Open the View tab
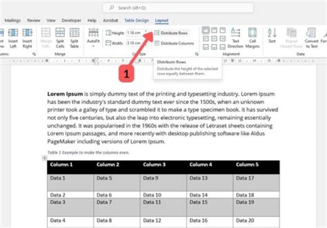 (x=51, y=20)
